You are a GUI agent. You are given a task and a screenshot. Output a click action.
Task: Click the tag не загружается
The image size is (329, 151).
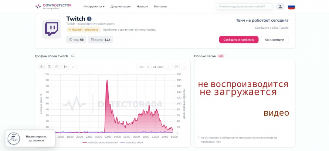pyautogui.click(x=238, y=92)
